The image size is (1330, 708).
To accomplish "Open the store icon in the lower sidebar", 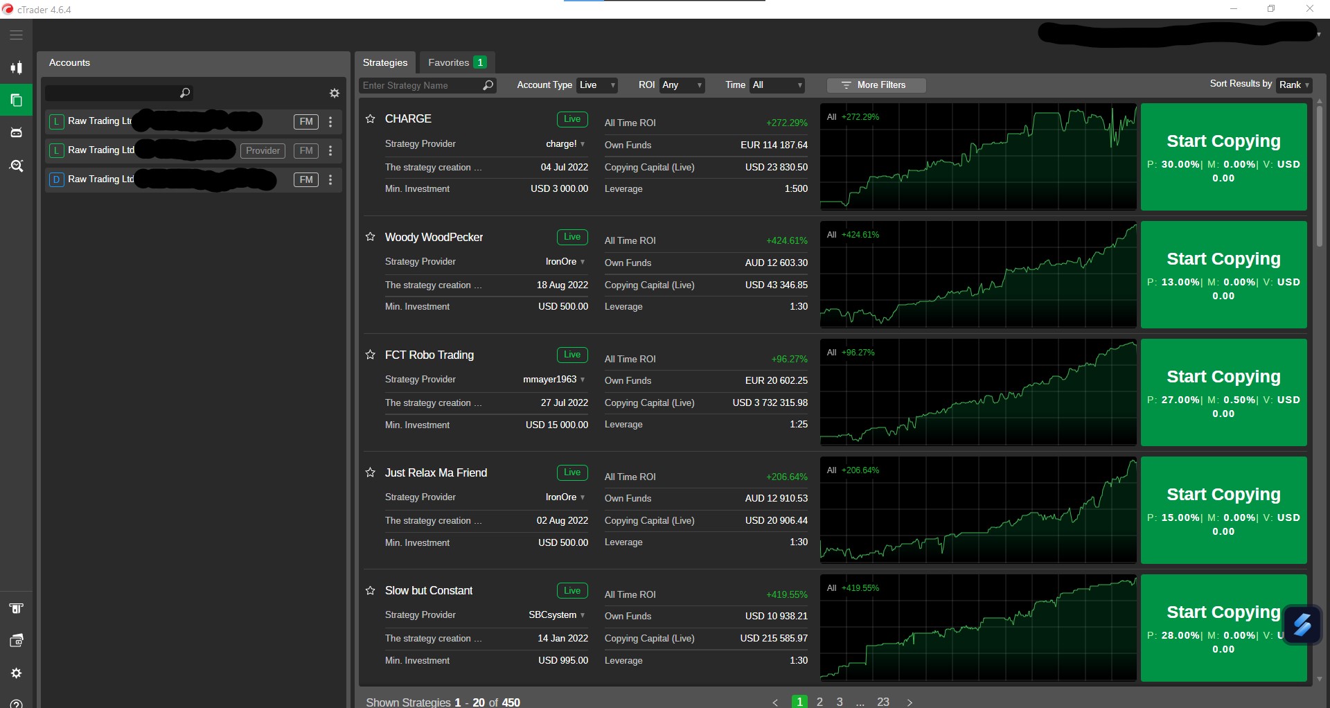I will (16, 608).
